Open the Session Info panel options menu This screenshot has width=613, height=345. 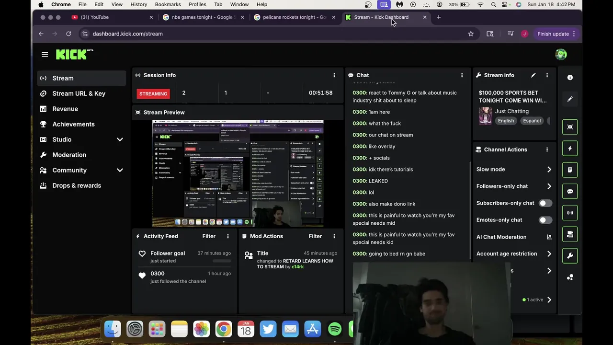click(334, 75)
